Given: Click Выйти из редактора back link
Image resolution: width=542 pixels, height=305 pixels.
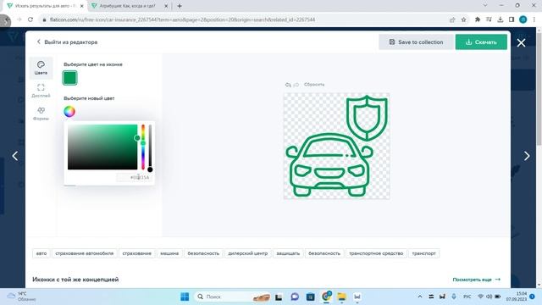Looking at the screenshot, I should [68, 42].
